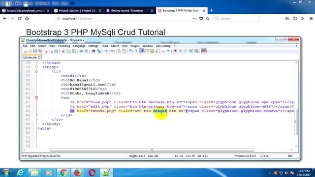Toggle Synchronize horizontal scrolling icon

(x=124, y=51)
